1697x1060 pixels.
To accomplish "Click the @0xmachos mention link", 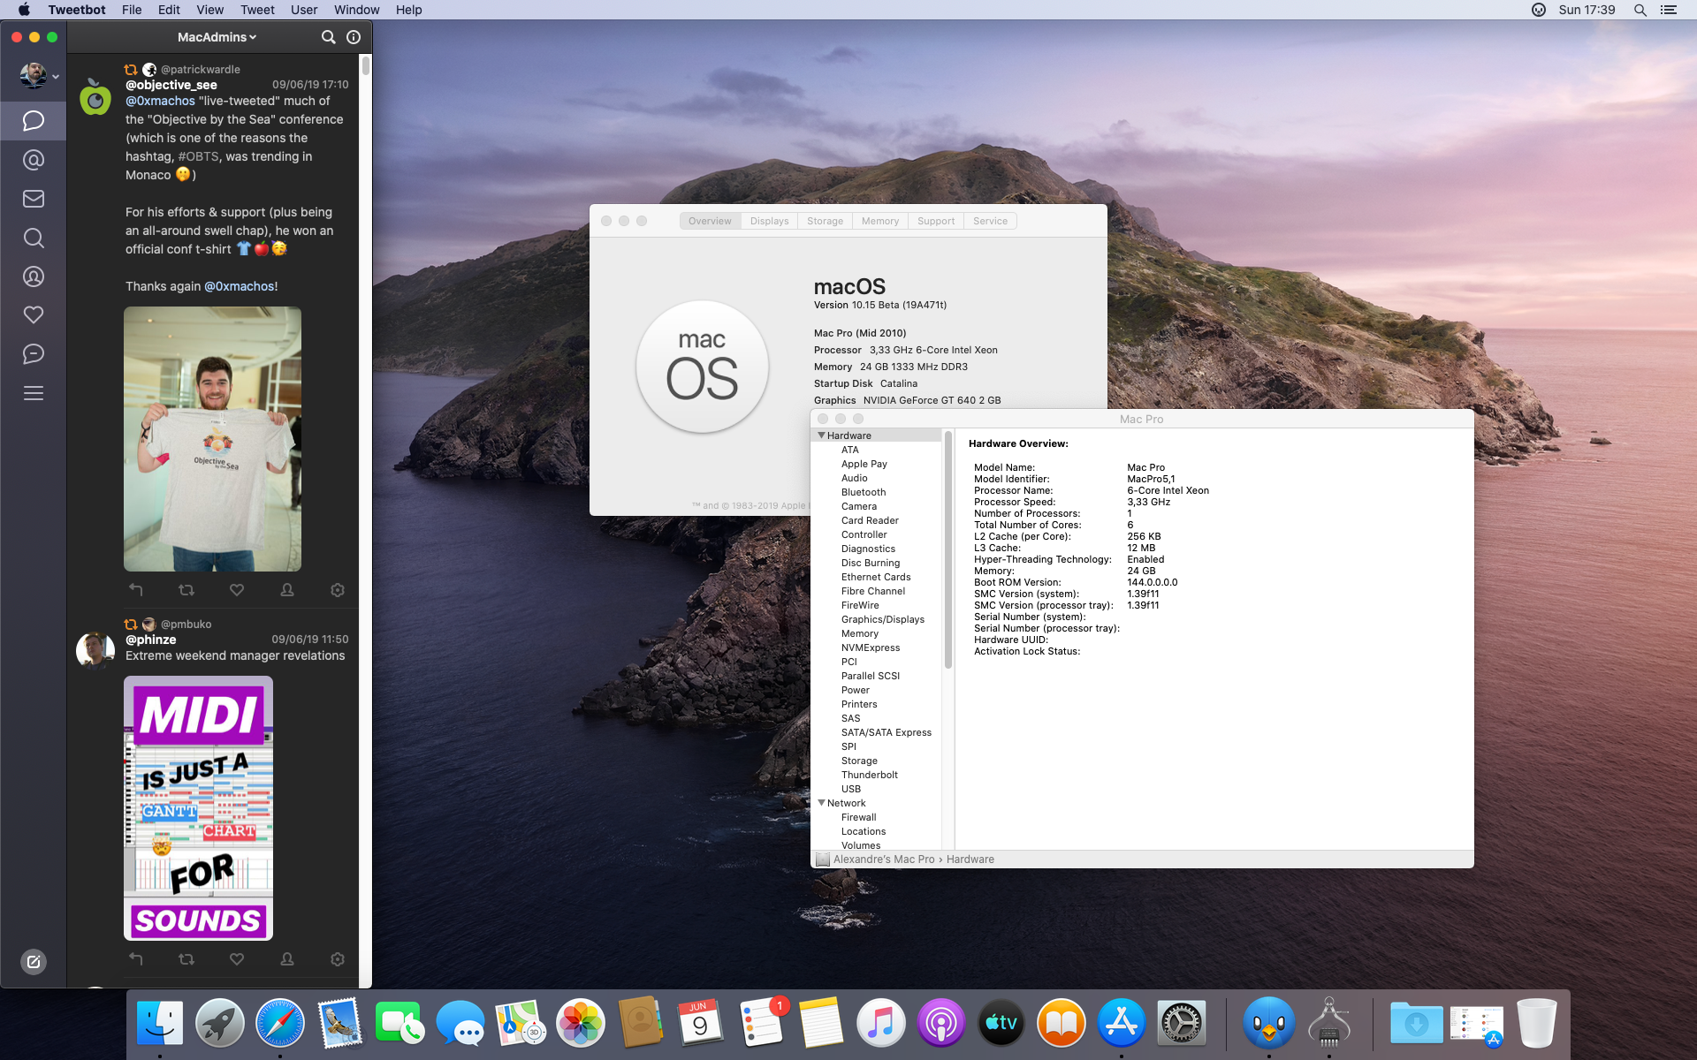I will tap(160, 101).
